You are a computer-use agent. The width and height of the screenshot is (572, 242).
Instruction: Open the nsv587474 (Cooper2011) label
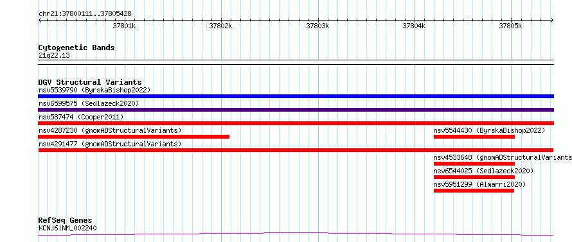click(81, 117)
